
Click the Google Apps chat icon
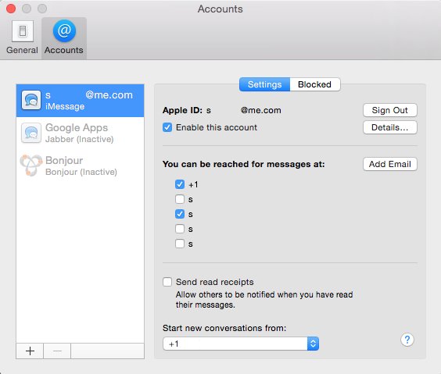click(31, 133)
